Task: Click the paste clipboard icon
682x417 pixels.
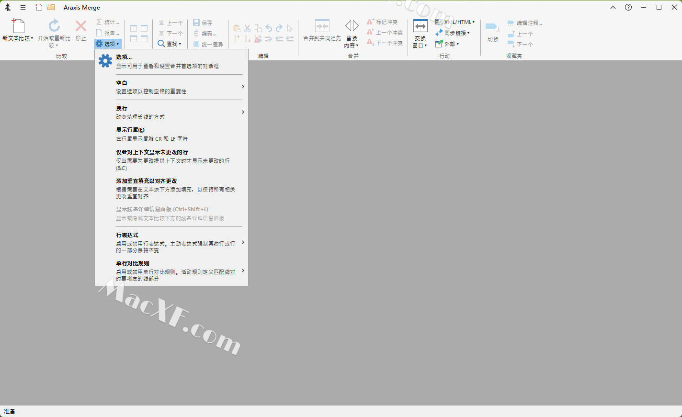Action: (x=237, y=28)
